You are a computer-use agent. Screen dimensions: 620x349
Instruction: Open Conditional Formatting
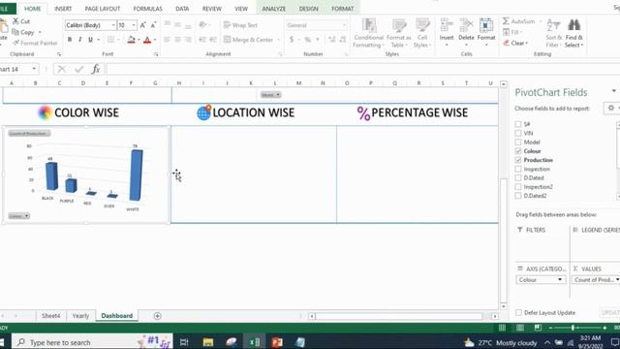coord(368,33)
